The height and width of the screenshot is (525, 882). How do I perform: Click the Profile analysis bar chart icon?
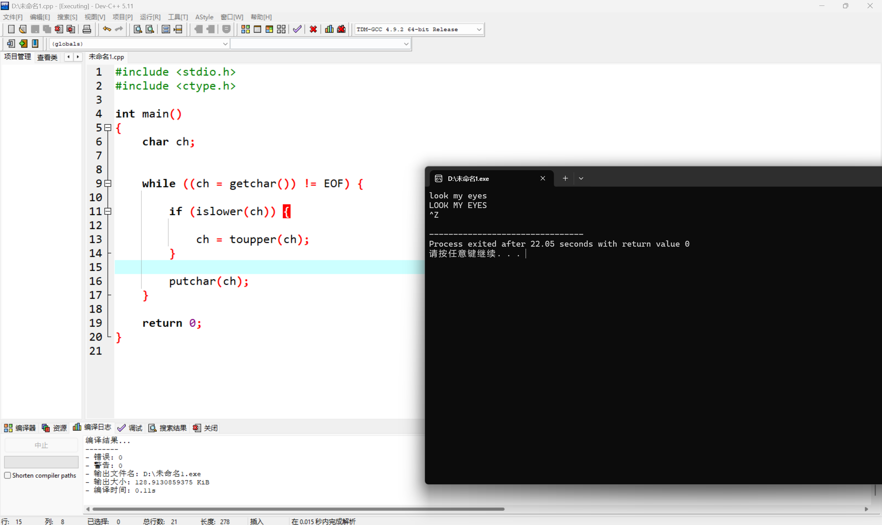point(329,29)
